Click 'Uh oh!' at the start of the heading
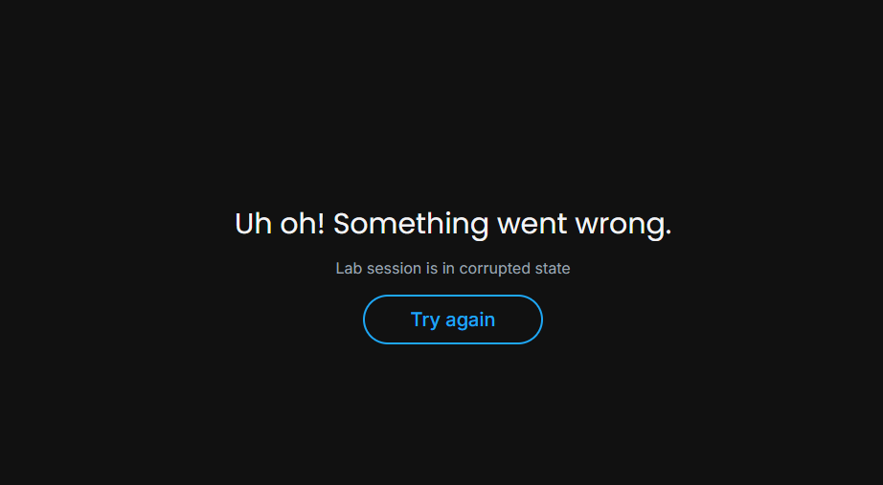The height and width of the screenshot is (485, 883). coord(280,224)
